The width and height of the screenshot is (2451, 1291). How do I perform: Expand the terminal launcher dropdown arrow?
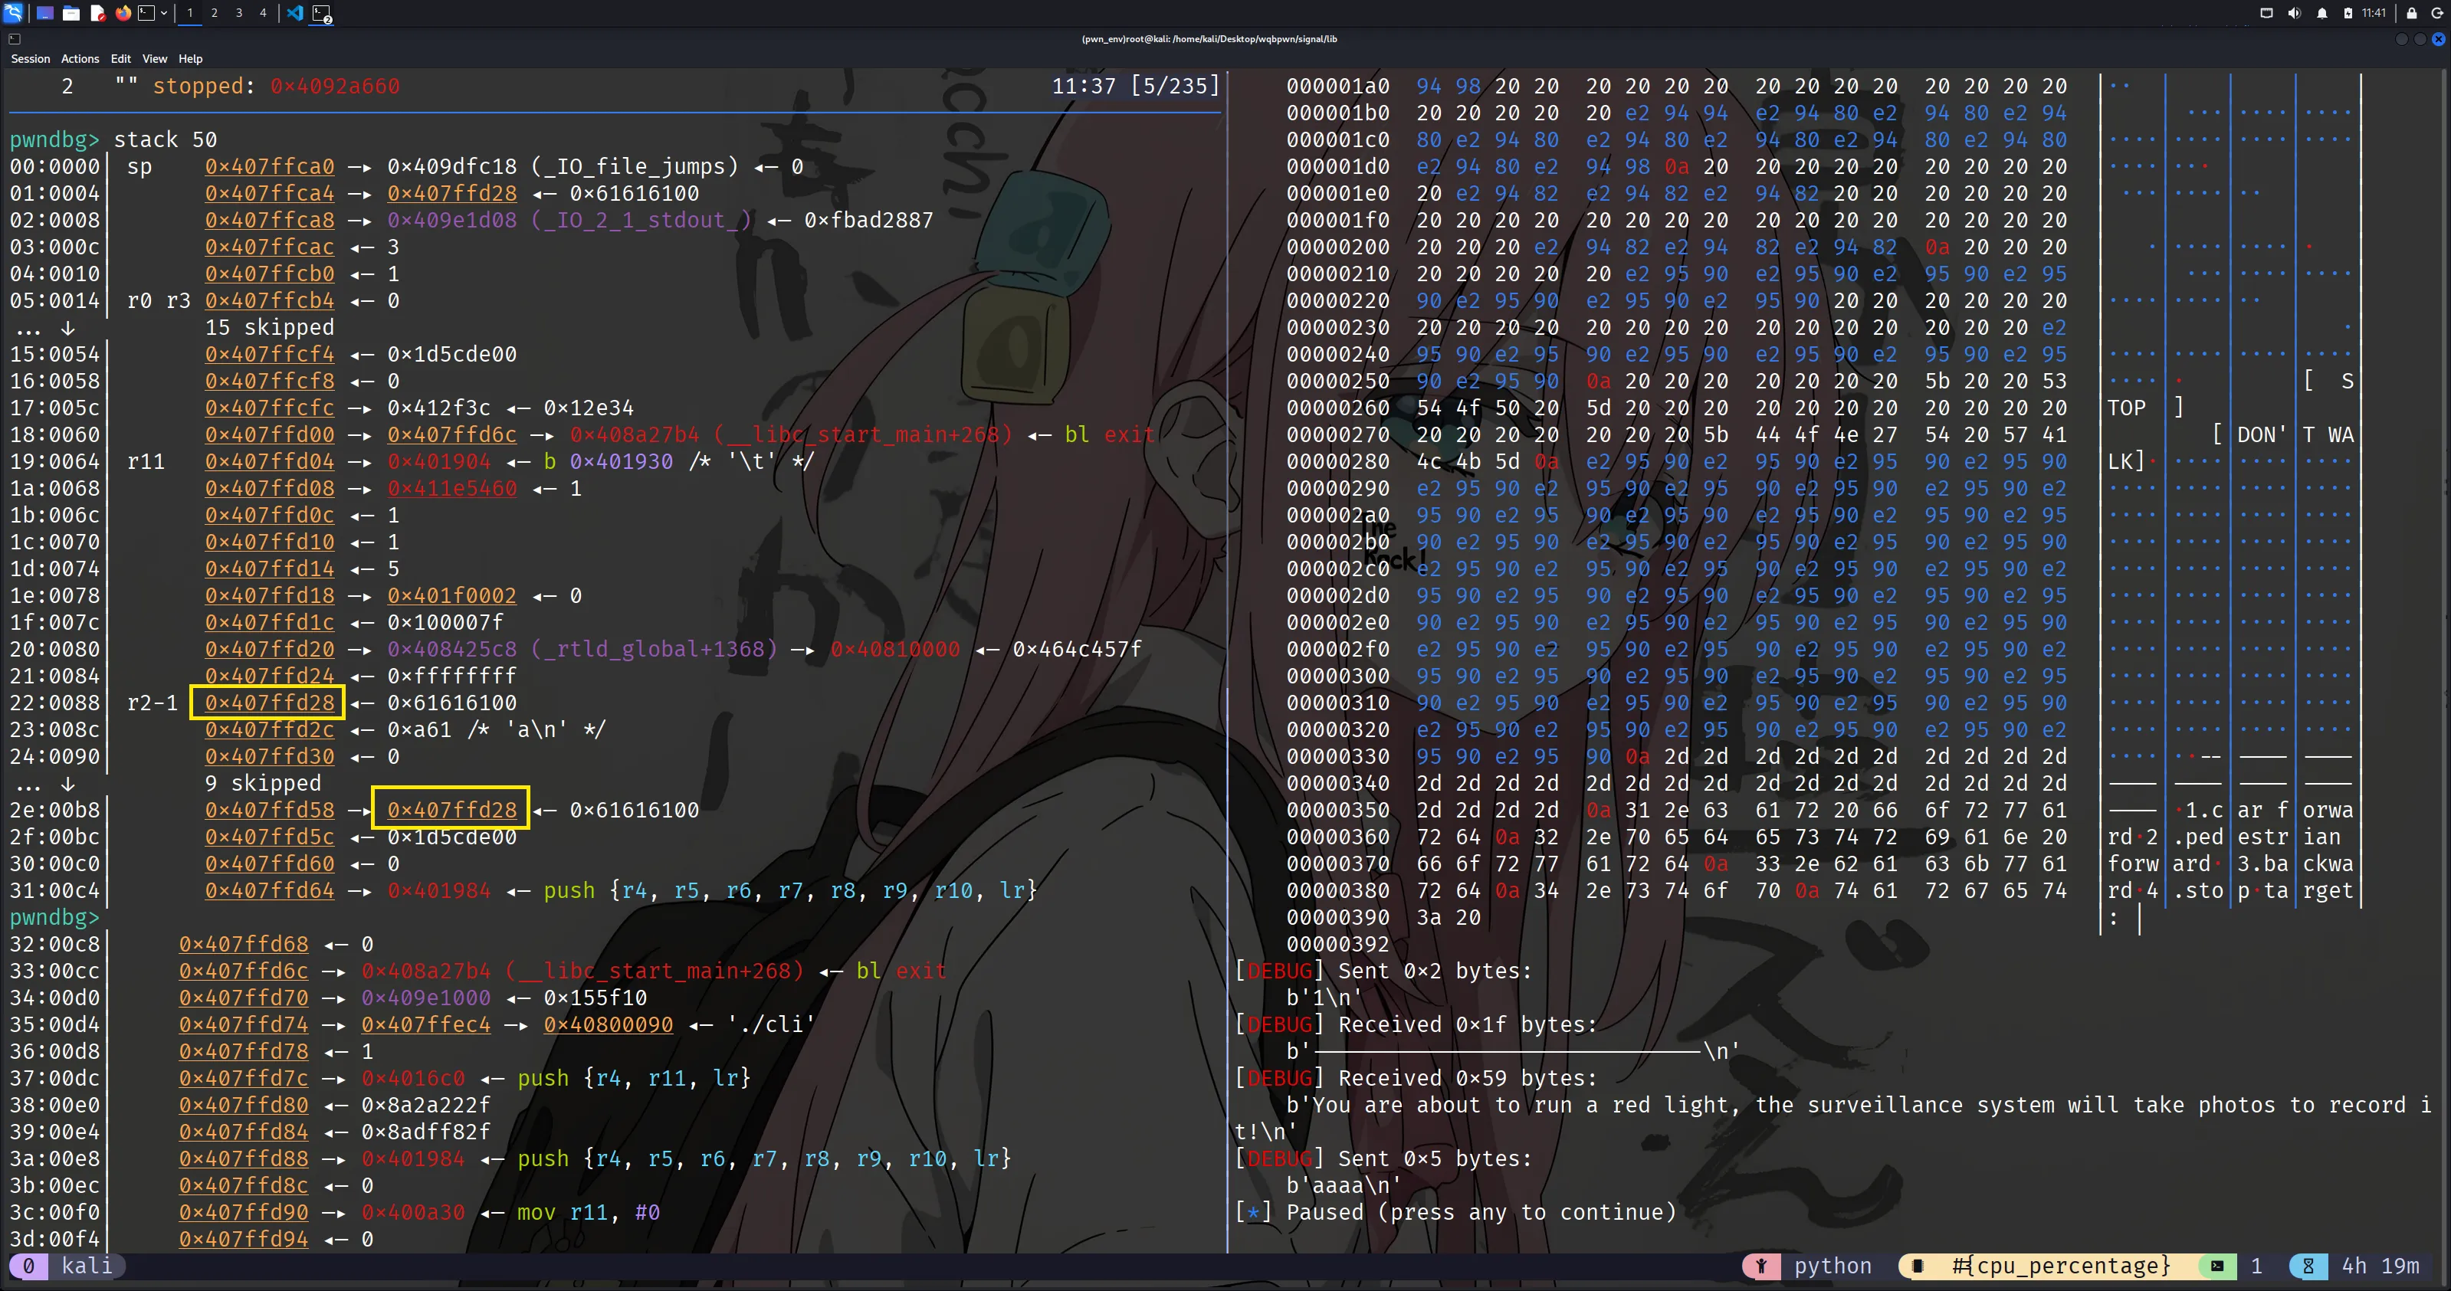pyautogui.click(x=165, y=13)
